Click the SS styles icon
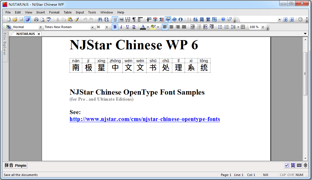Viewport: 312px width, 180px height. (x=8, y=27)
